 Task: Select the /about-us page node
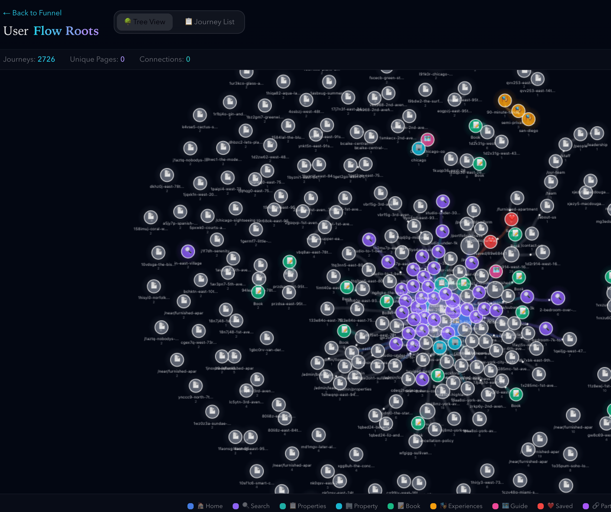click(547, 206)
